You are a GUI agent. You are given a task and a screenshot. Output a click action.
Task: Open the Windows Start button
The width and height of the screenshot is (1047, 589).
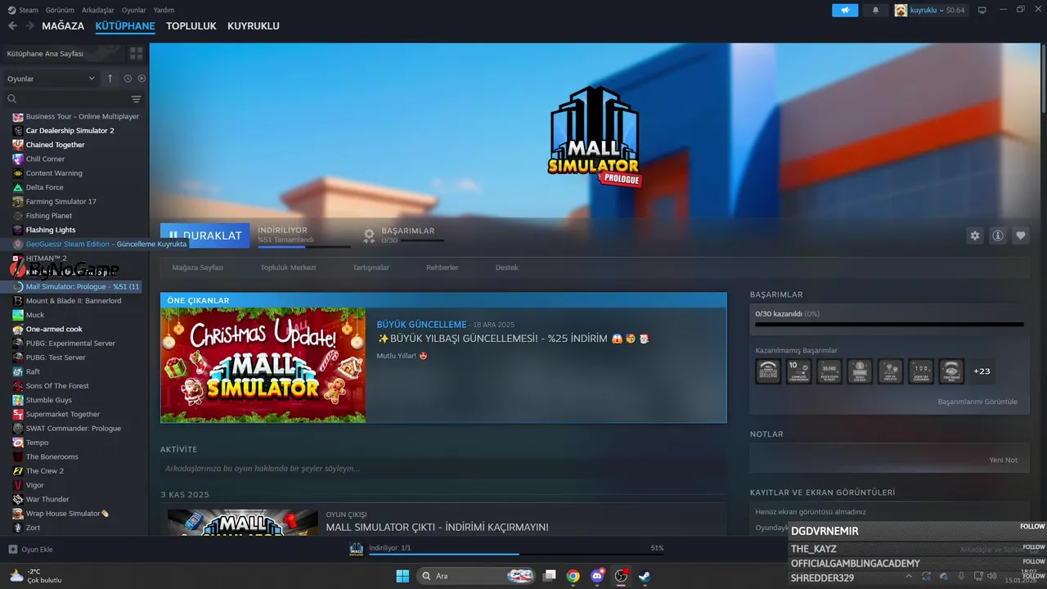click(x=402, y=576)
